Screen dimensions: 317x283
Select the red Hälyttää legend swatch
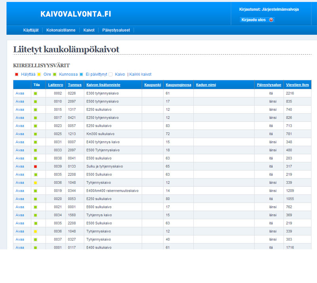click(x=17, y=74)
